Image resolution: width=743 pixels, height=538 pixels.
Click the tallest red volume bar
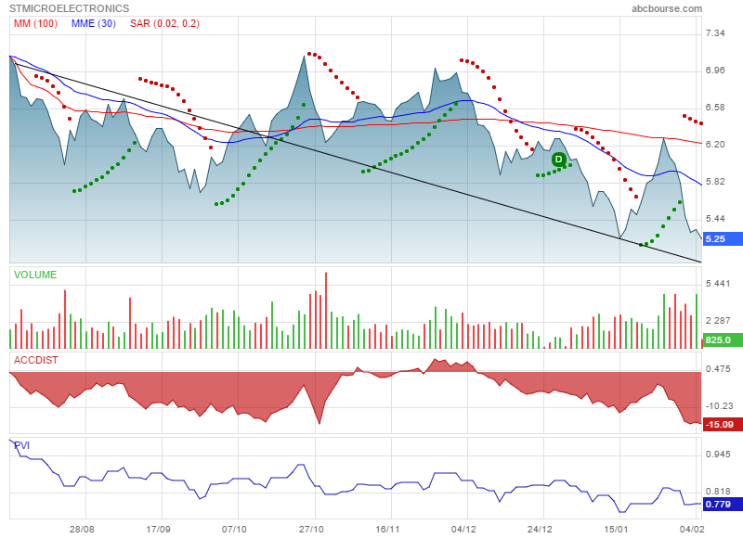pos(326,311)
